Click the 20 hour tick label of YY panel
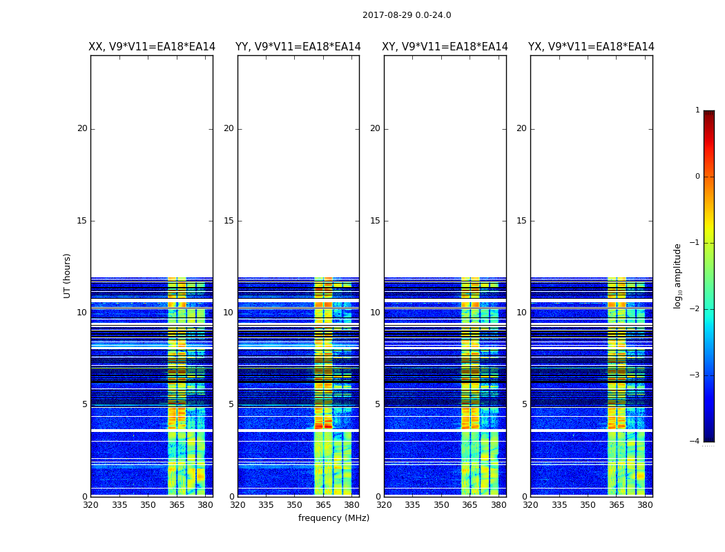725x552 pixels. [229, 128]
